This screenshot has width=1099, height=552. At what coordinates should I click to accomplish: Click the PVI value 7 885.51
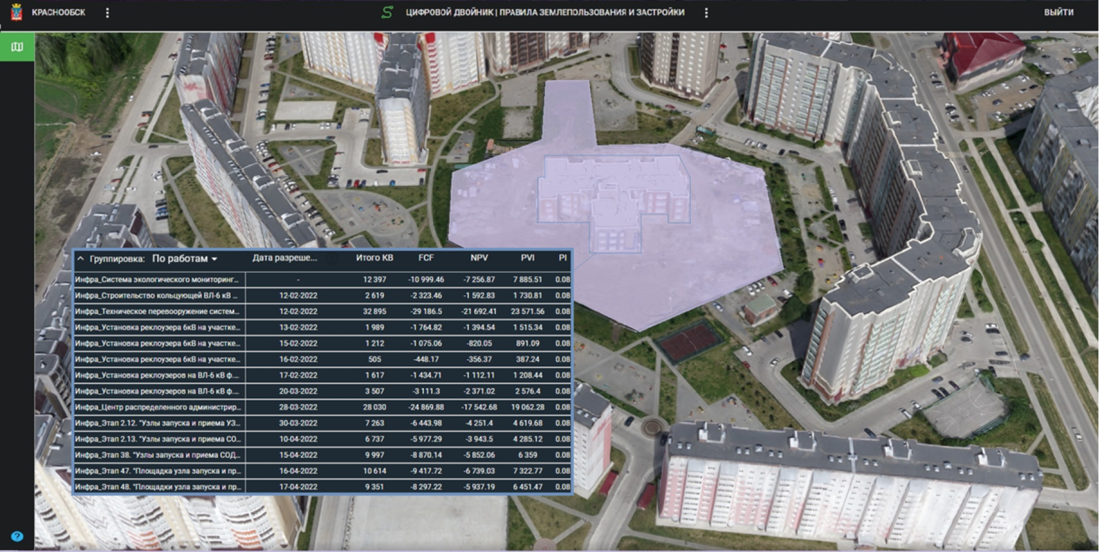click(x=527, y=279)
